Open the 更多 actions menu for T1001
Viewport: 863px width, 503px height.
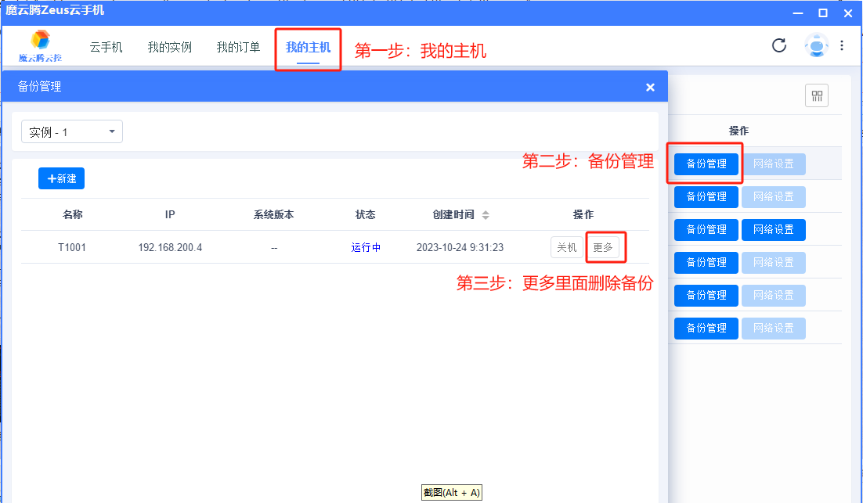point(605,247)
